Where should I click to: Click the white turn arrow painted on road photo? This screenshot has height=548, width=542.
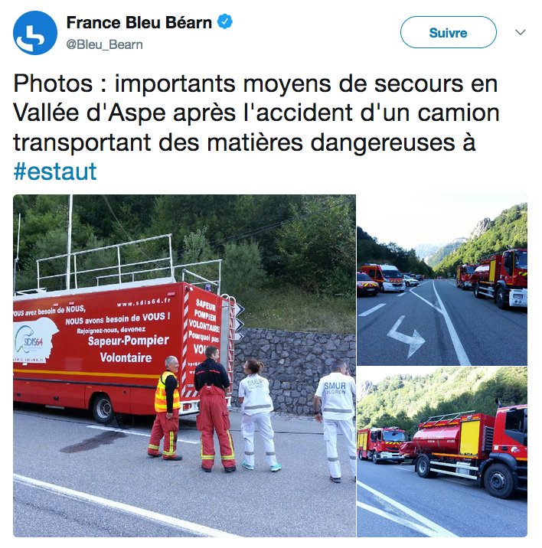(406, 336)
